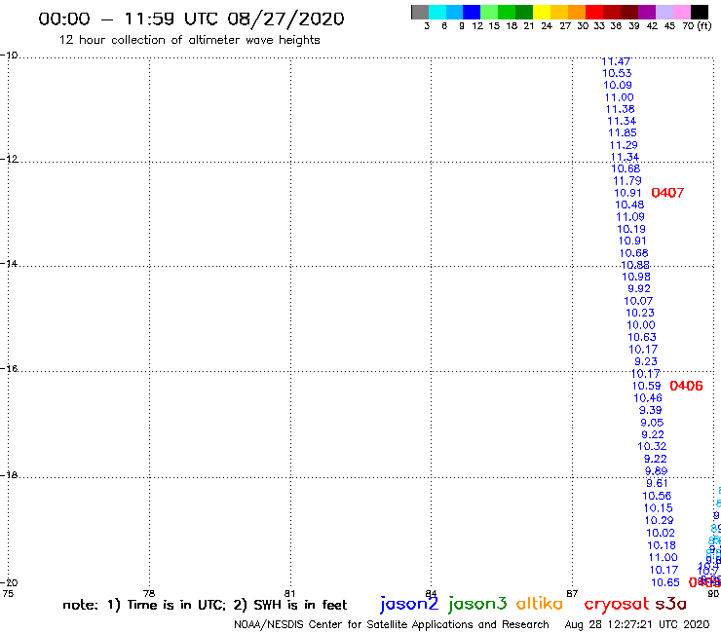Click the gray swatch in the color scale
721x633 pixels.
420,12
